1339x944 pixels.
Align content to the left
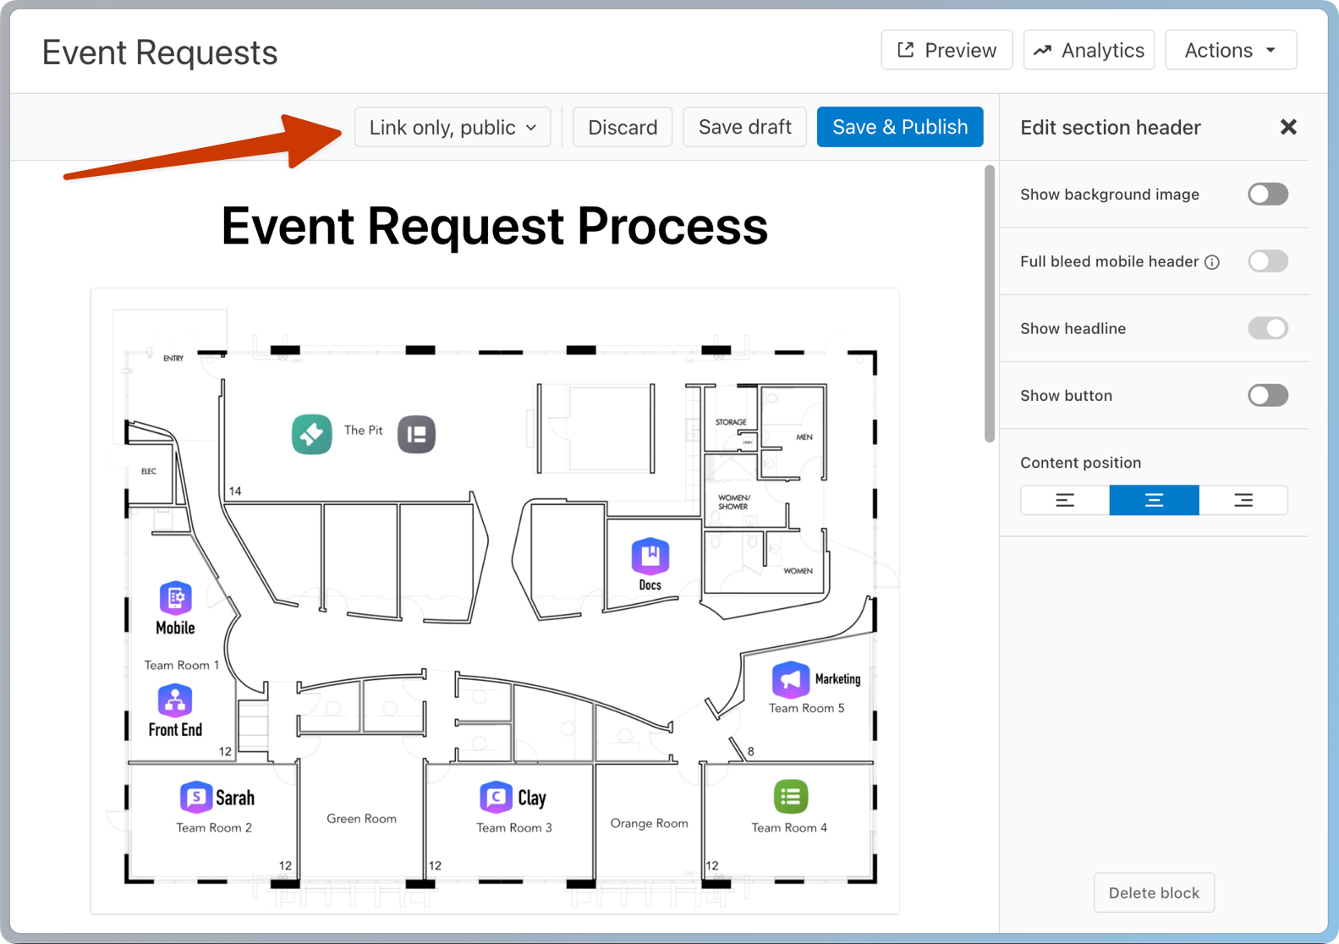(1065, 500)
